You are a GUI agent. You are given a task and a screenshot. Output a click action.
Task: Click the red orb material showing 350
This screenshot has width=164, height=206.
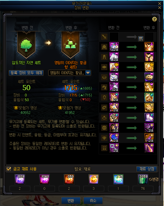(x=69, y=179)
